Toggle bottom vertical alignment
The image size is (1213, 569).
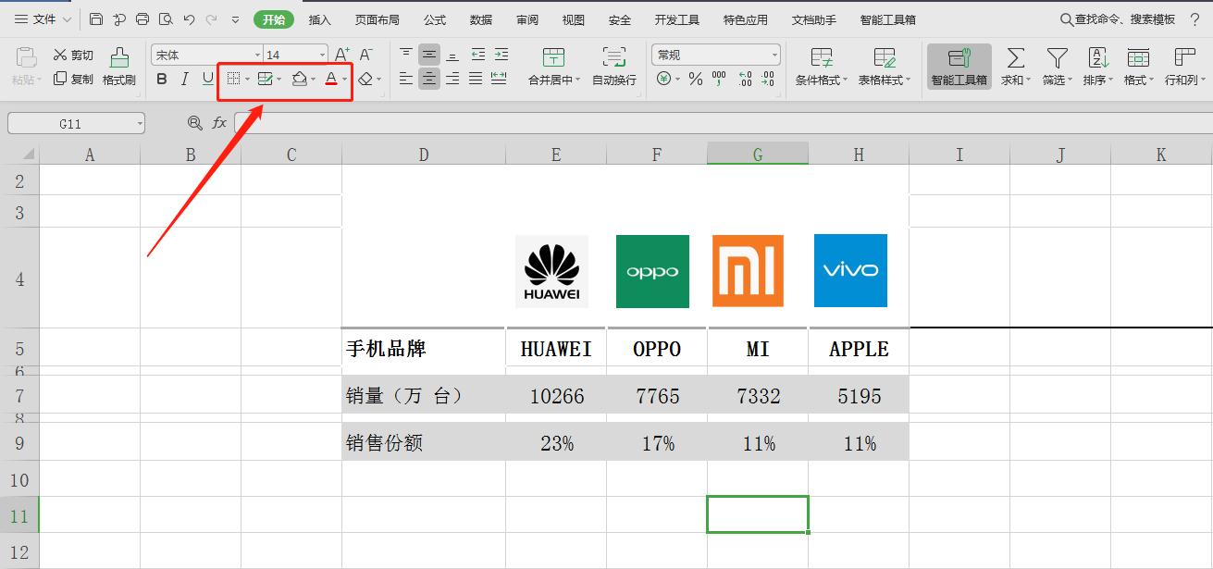[x=452, y=56]
